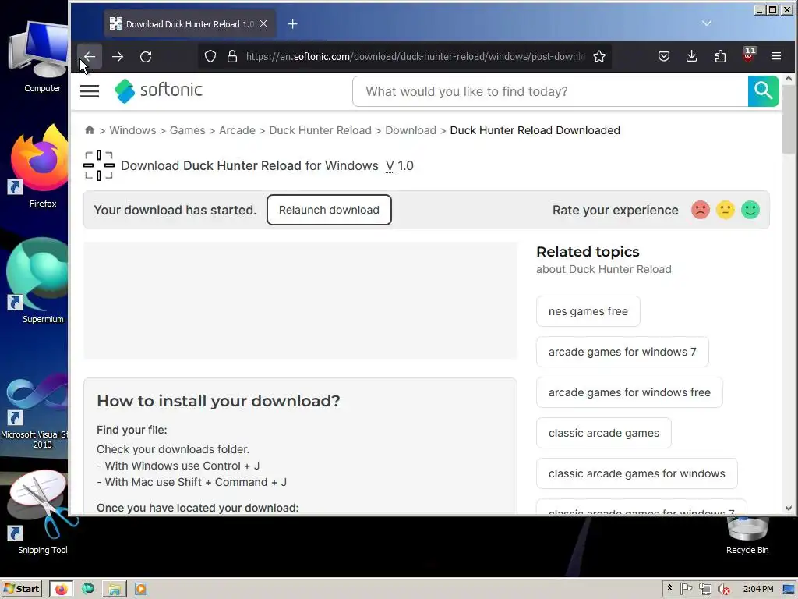Open the Pocket save icon
Image resolution: width=798 pixels, height=599 pixels.
pos(664,56)
